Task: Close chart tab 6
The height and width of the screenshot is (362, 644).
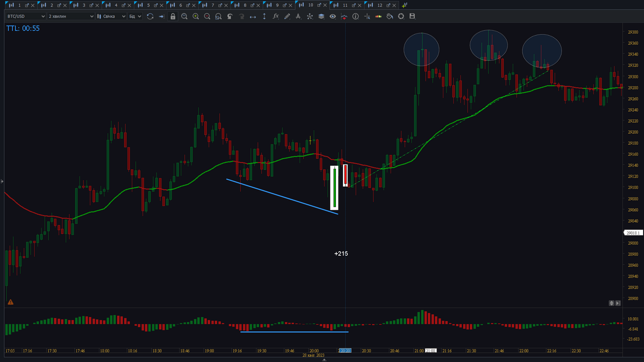Action: click(194, 5)
